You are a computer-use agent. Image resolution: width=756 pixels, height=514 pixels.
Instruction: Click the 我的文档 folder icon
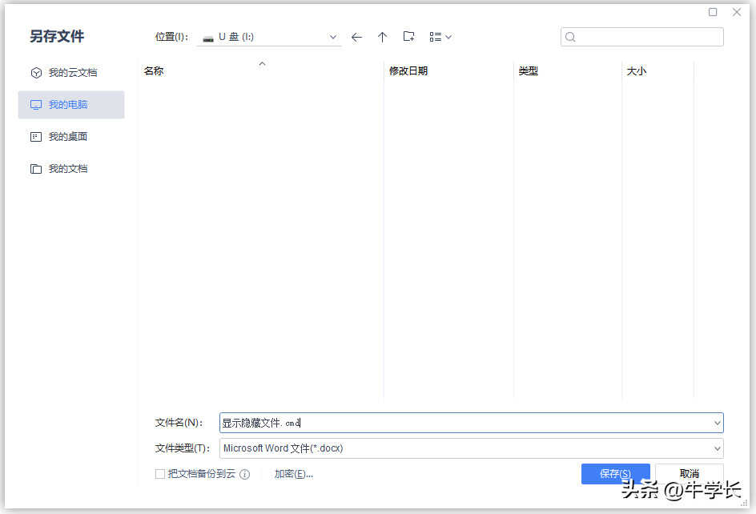[x=36, y=169]
